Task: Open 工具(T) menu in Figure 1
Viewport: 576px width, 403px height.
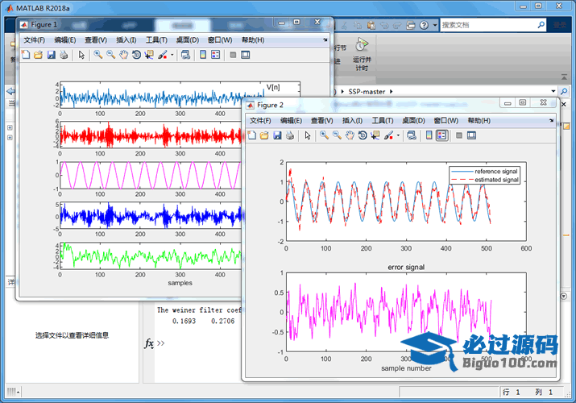Action: point(156,40)
